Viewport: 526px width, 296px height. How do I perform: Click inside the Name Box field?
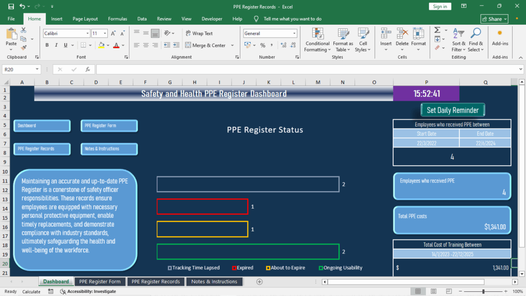click(20, 69)
